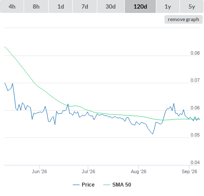Click the price low point near 0.05
The height and width of the screenshot is (196, 204).
[x=153, y=134]
